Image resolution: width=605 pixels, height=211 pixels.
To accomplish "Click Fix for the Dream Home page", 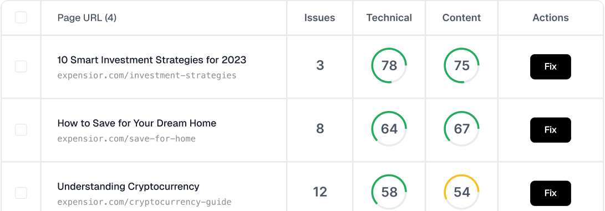I will [550, 130].
